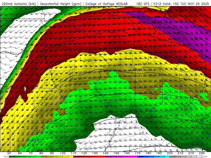Click the 210 value on the color scale
This screenshot has width=211, height=158.
tap(180, 153)
